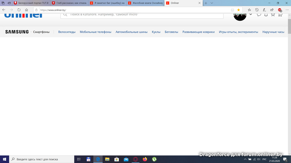The width and height of the screenshot is (291, 163).
Task: View site security lock info
Action: (36, 10)
